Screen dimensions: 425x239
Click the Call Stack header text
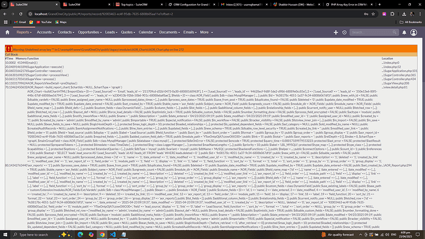11,54
